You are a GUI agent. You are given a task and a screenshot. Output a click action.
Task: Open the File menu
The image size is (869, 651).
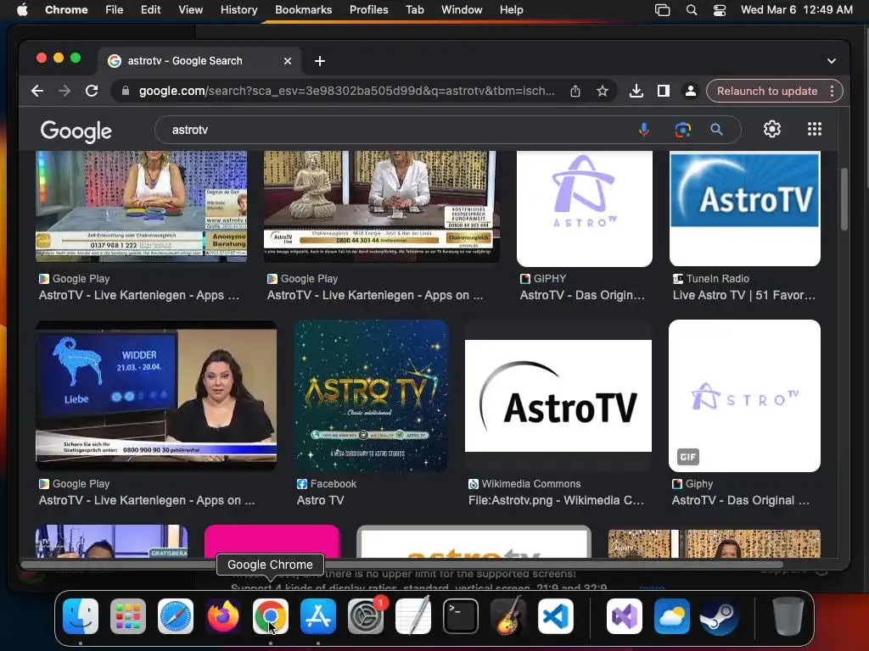115,9
